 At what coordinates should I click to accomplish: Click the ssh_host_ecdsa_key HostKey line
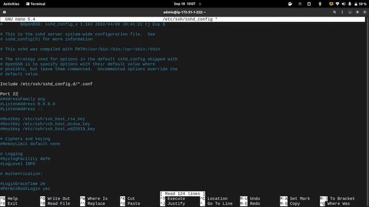click(x=45, y=124)
